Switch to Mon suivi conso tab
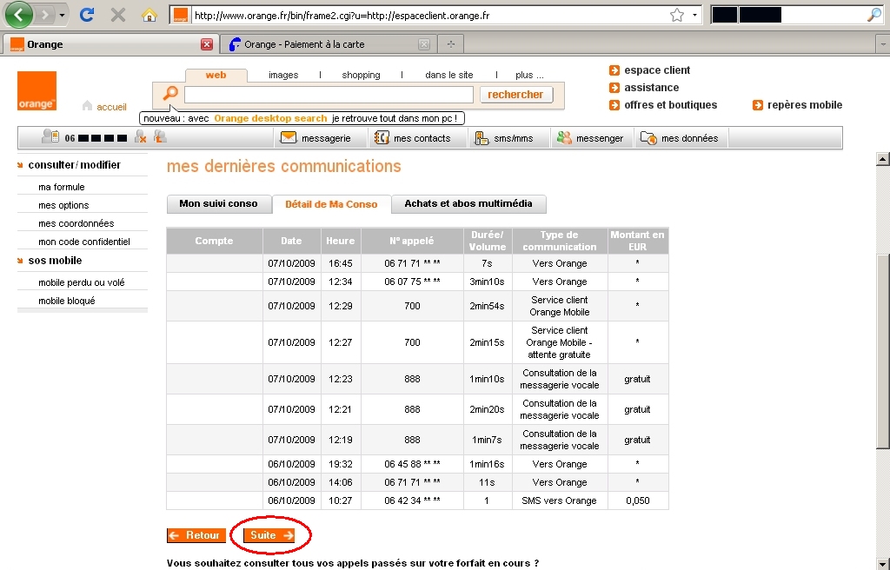This screenshot has width=890, height=570. click(x=218, y=204)
